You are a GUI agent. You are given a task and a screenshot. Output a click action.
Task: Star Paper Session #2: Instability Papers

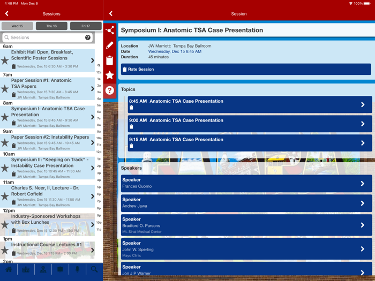tap(5, 143)
